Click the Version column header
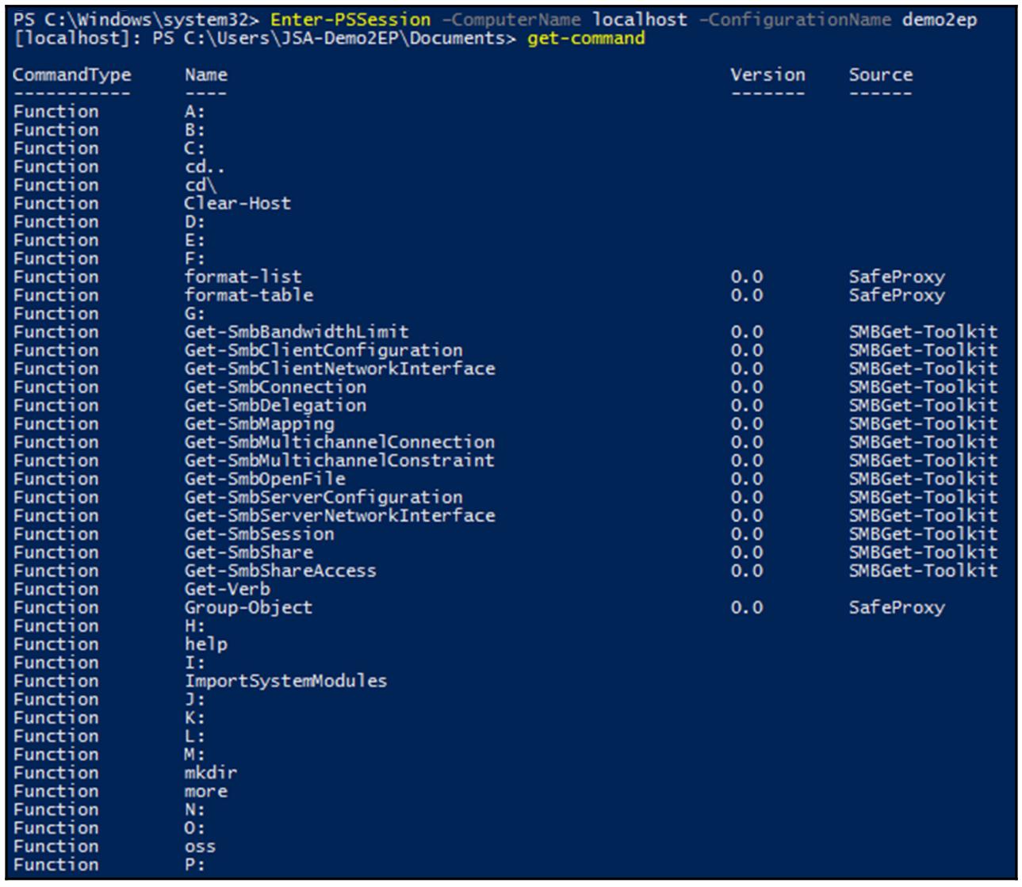 point(767,75)
